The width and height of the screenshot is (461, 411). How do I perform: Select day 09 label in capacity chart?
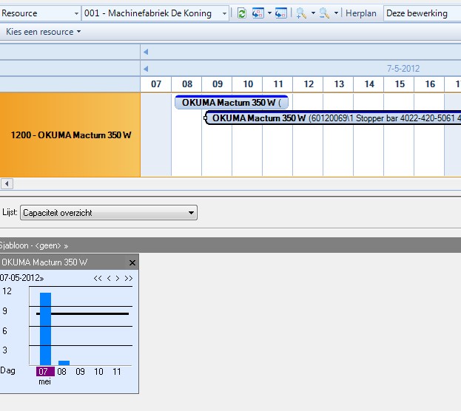click(x=80, y=372)
